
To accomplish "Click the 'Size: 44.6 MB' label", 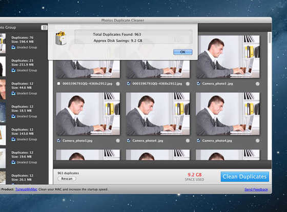I will click(x=22, y=88).
